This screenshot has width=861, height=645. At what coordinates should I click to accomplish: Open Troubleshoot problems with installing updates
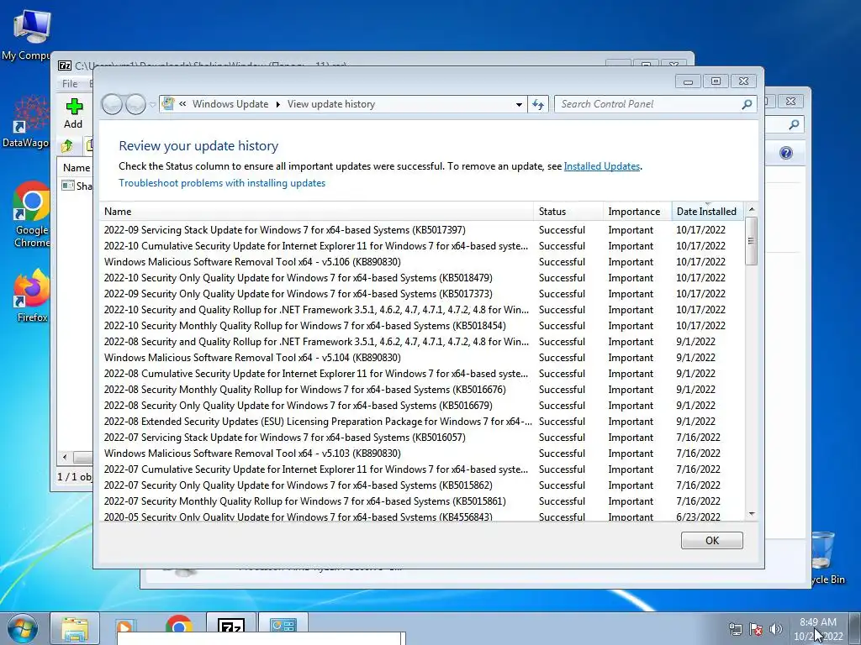tap(222, 183)
